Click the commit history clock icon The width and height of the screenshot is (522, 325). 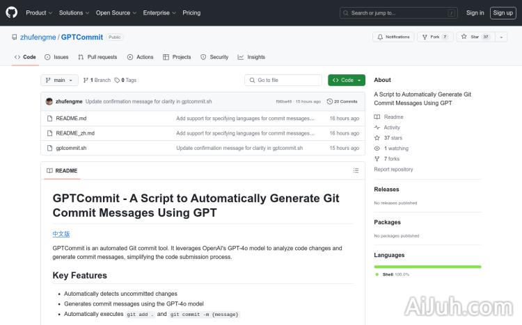330,101
